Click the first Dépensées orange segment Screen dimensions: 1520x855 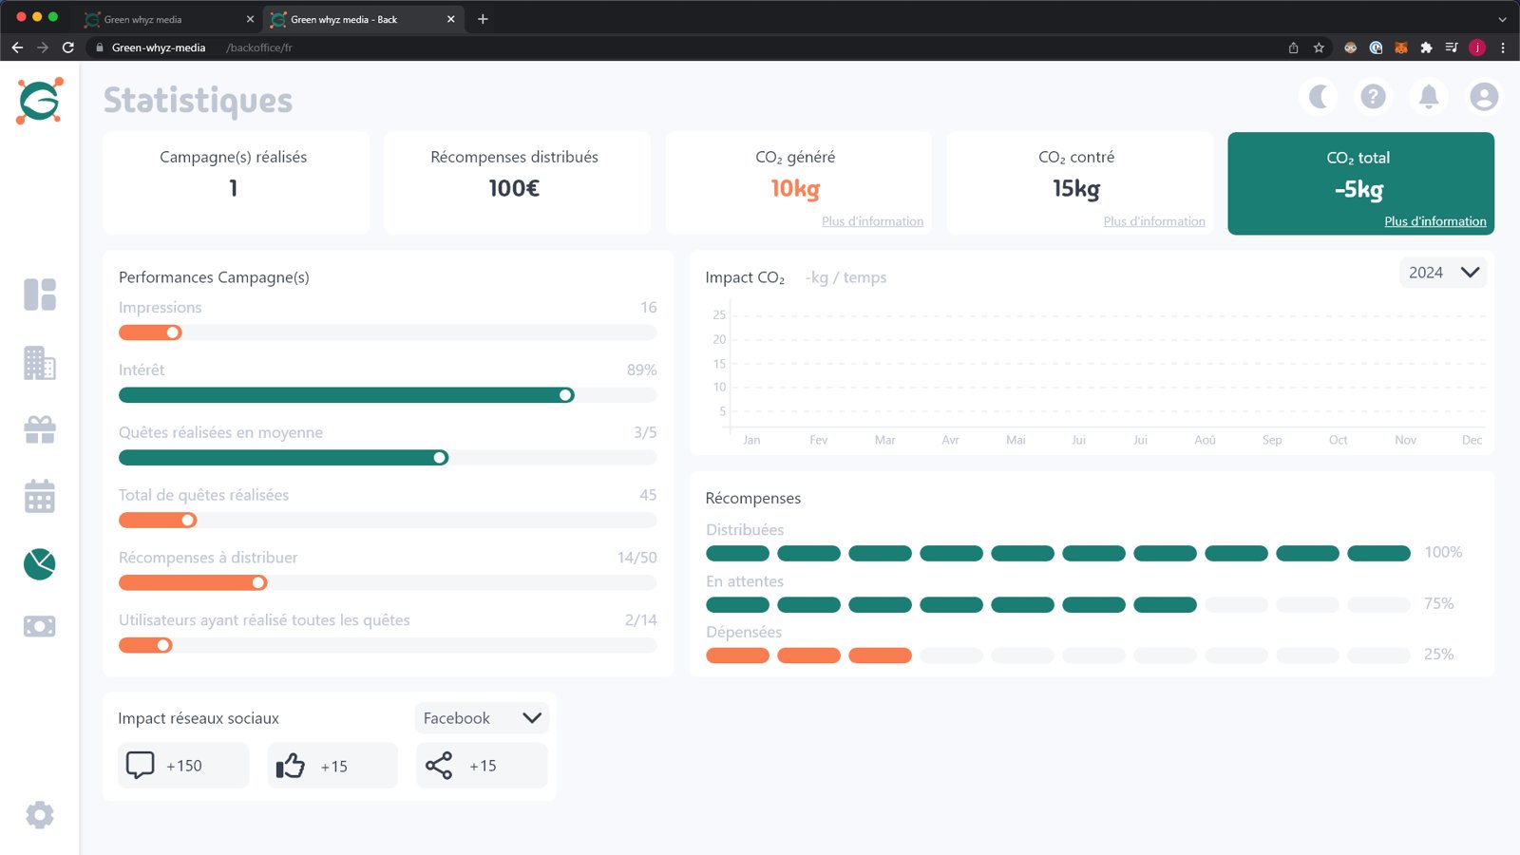pyautogui.click(x=738, y=655)
